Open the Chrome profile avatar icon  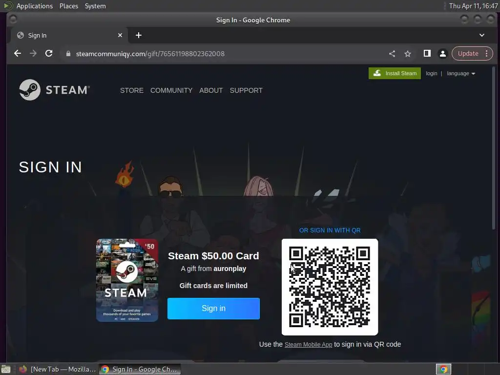tap(442, 54)
